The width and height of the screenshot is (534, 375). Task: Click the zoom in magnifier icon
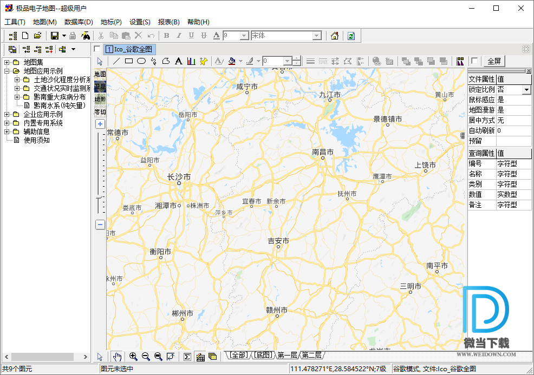133,357
